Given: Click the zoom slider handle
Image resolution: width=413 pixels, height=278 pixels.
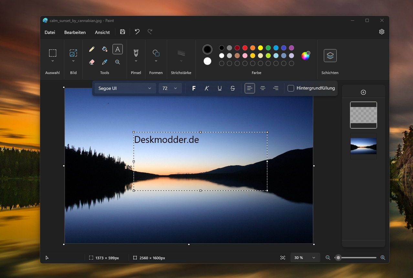Looking at the screenshot, I should [x=338, y=258].
